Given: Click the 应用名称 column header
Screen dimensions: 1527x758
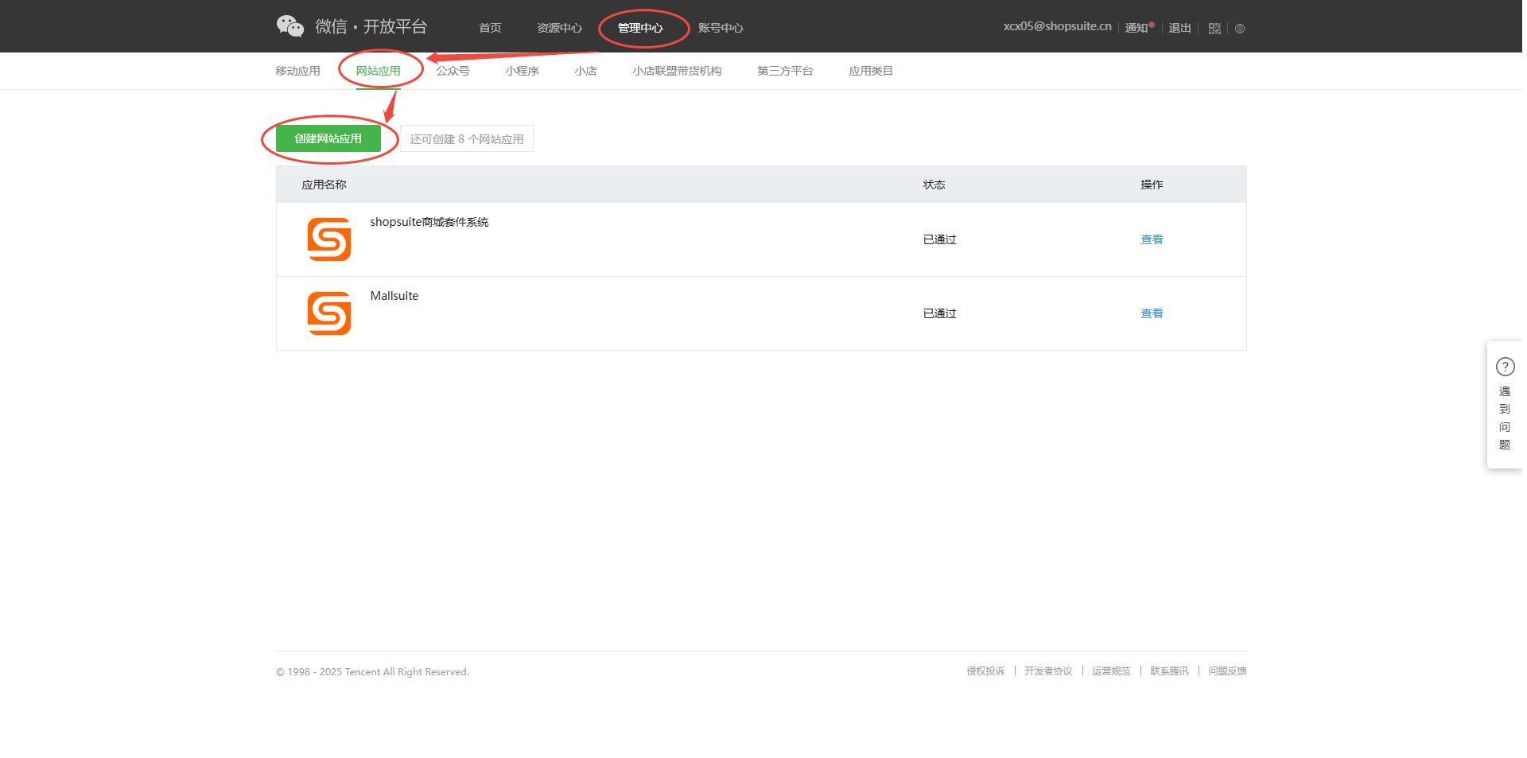Looking at the screenshot, I should (324, 185).
